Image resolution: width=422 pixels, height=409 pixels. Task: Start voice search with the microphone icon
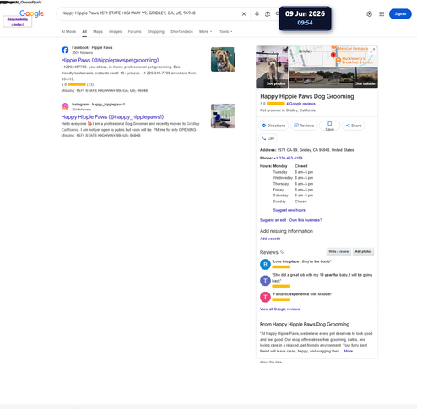tap(257, 14)
